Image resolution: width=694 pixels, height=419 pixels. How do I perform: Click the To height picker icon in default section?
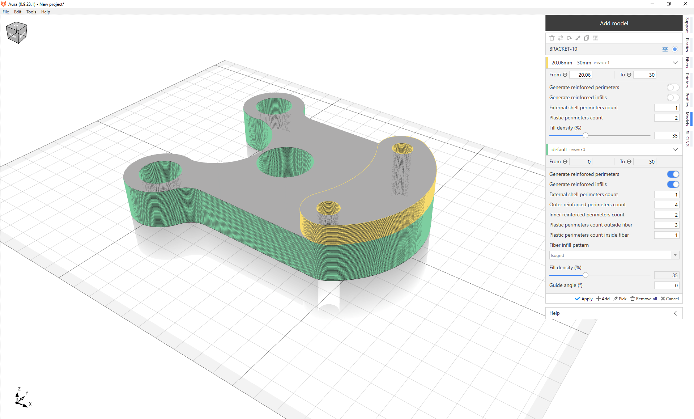click(x=629, y=162)
